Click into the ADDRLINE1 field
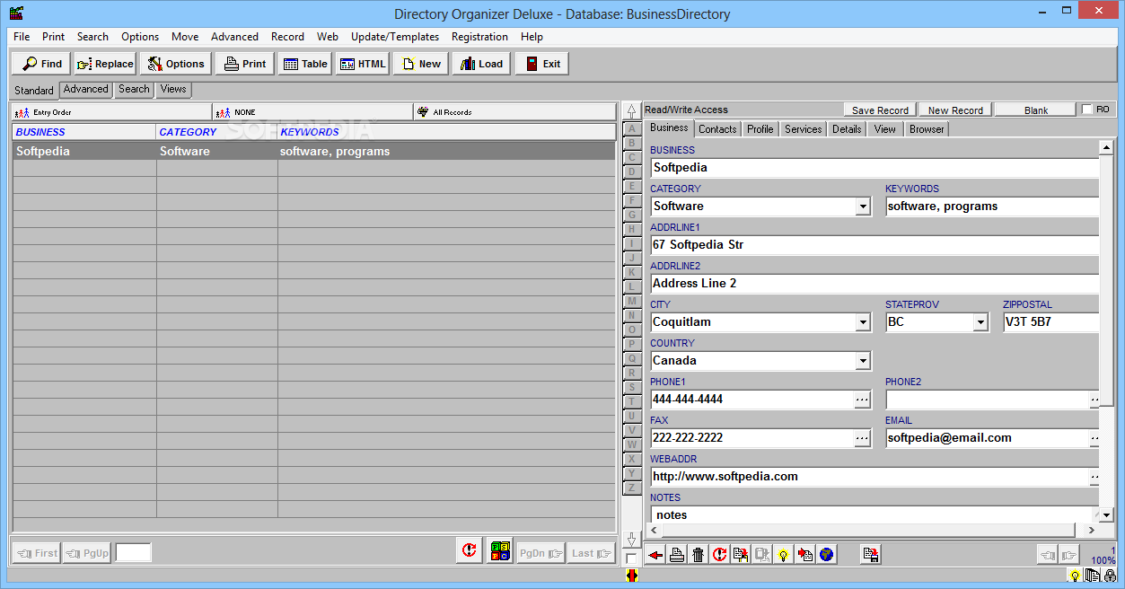The height and width of the screenshot is (589, 1125). pos(875,245)
